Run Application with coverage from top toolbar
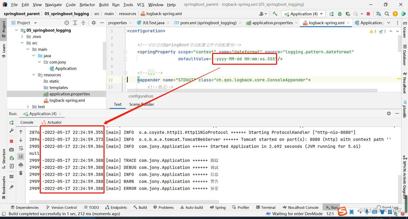The image size is (408, 219). [x=348, y=14]
